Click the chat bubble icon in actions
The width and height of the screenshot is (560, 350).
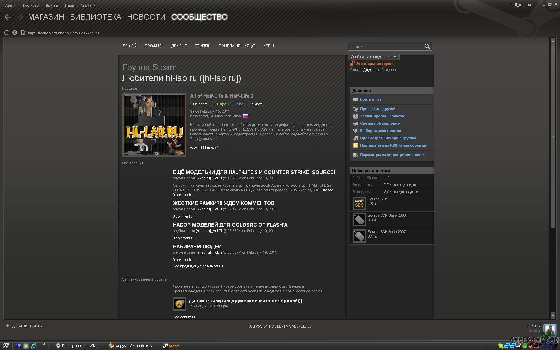[x=356, y=100]
